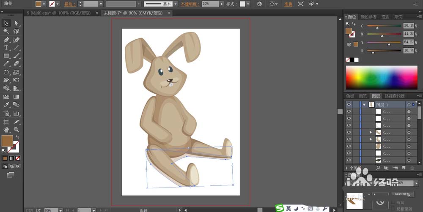The width and height of the screenshot is (423, 212).
Task: Select the Direct Selection tool
Action: click(16, 23)
